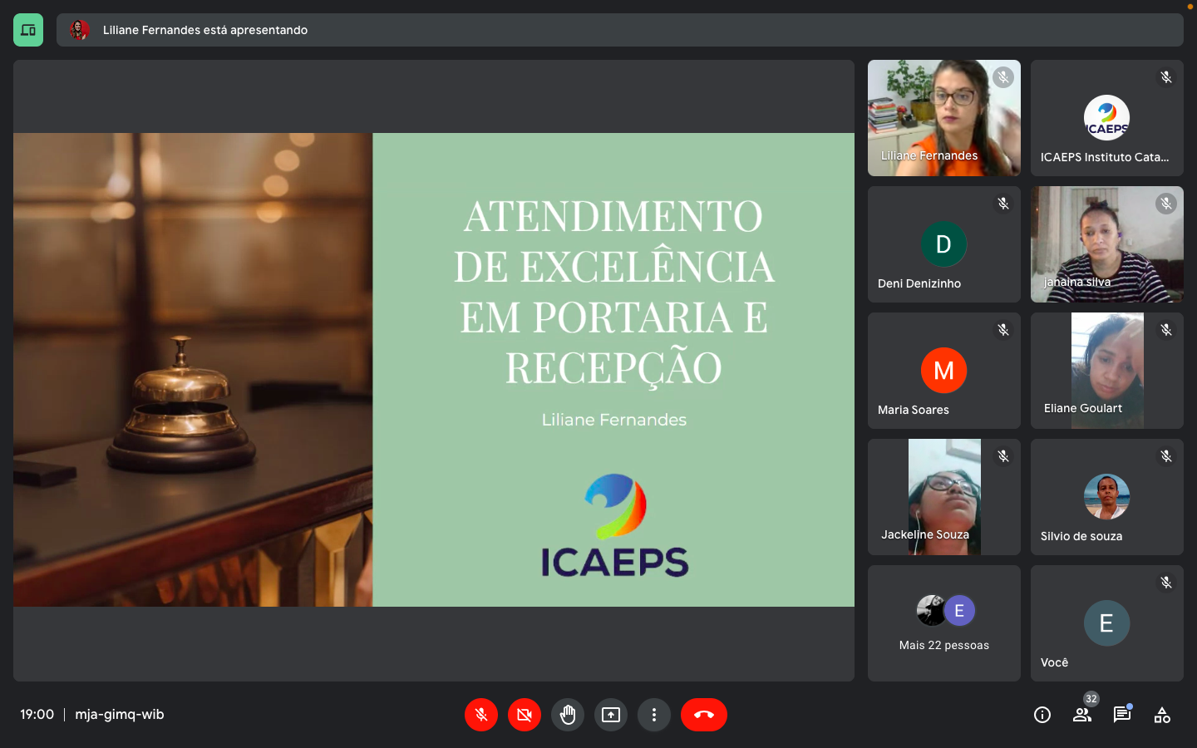Click the E avatar in Você tile
Viewport: 1197px width, 748px height.
click(1107, 623)
